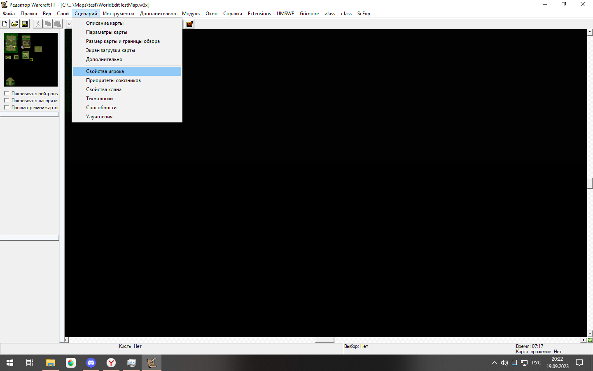Open the cJass menu
Viewport: 593px width, 371px height.
pyautogui.click(x=346, y=14)
